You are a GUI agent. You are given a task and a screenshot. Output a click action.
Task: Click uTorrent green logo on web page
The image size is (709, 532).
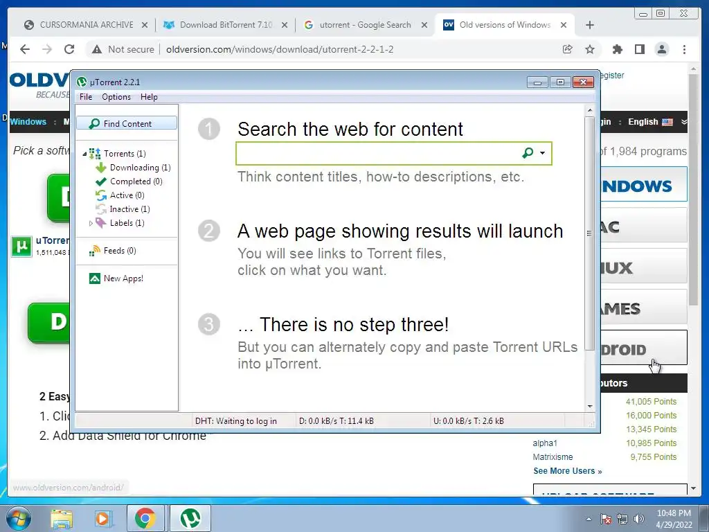tap(21, 247)
